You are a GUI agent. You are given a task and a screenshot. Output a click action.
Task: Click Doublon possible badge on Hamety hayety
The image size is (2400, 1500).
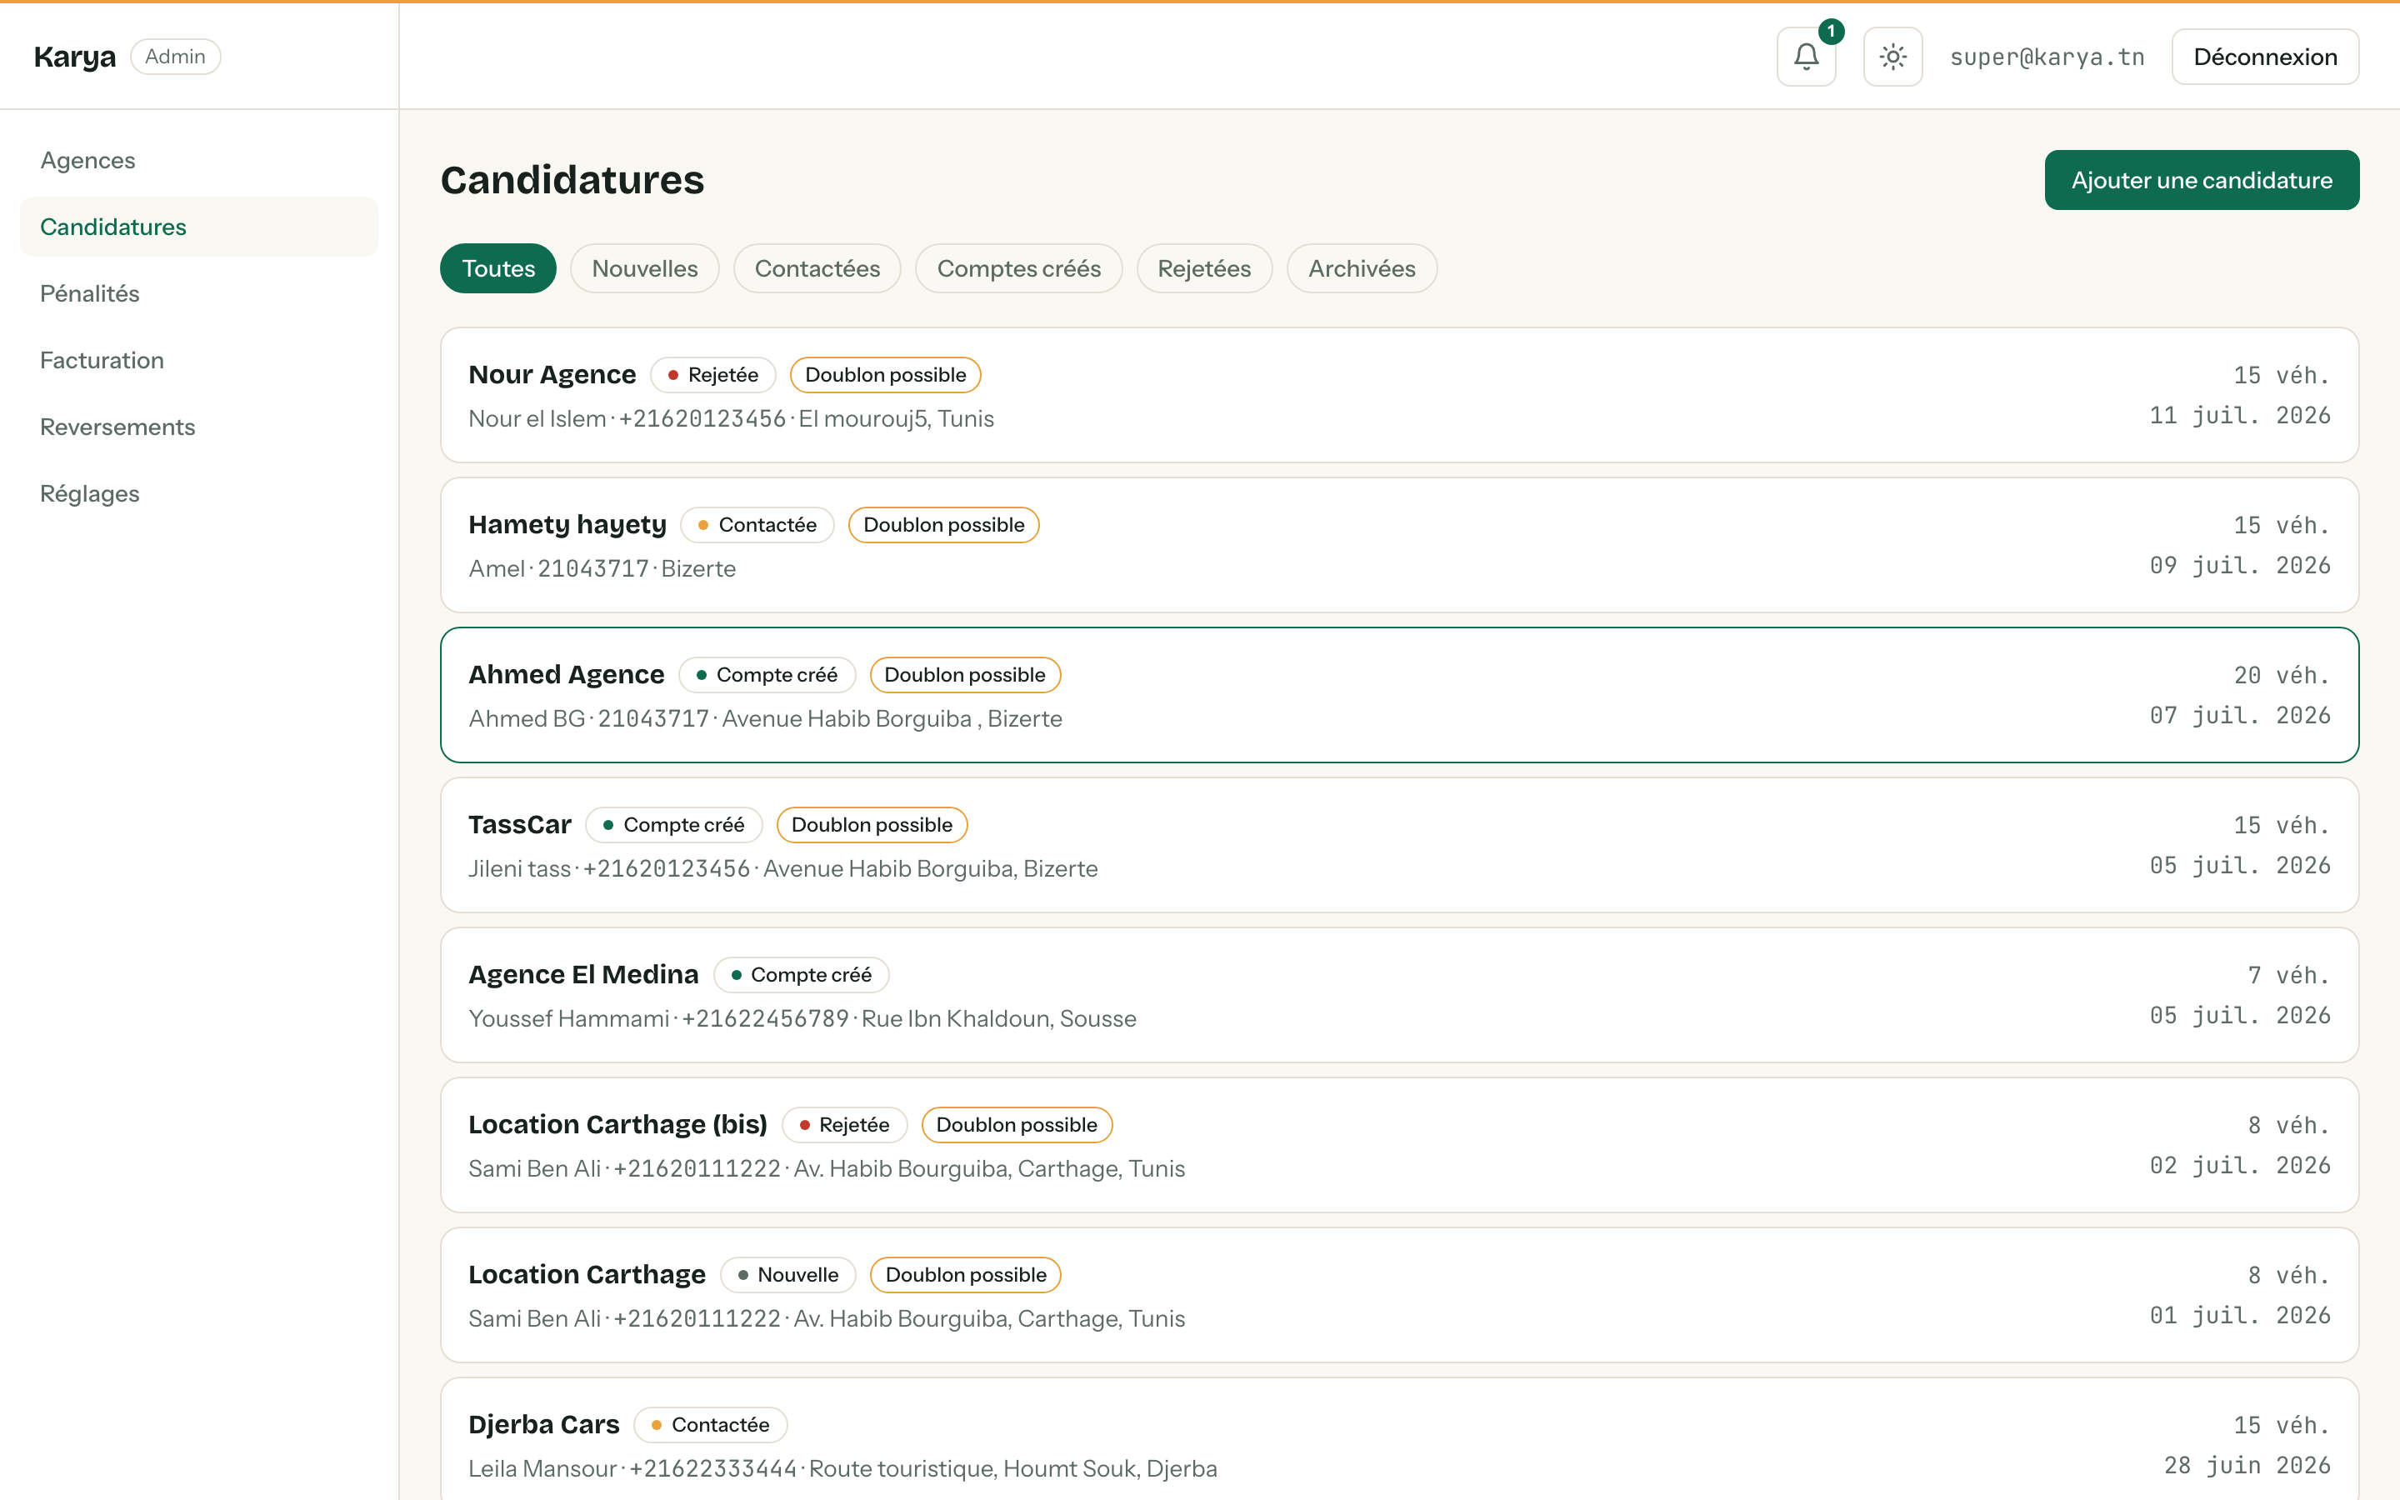[943, 525]
